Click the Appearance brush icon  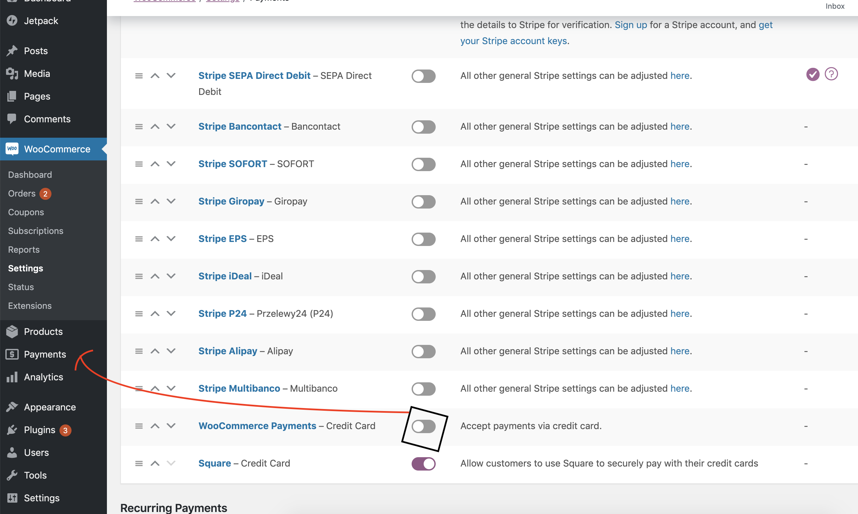pos(12,407)
